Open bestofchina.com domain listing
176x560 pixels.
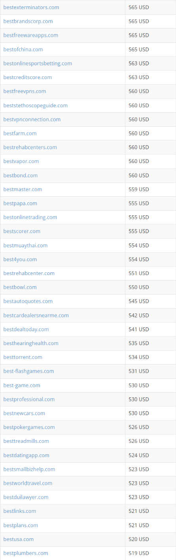click(x=23, y=49)
